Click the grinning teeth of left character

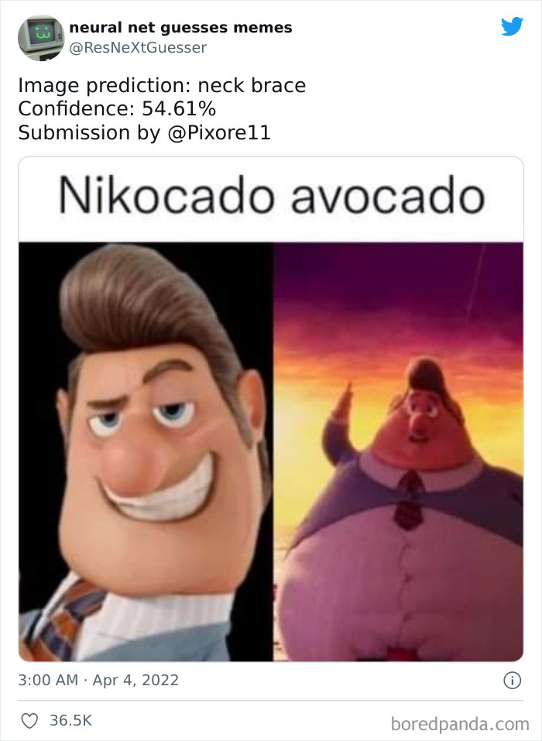160,496
